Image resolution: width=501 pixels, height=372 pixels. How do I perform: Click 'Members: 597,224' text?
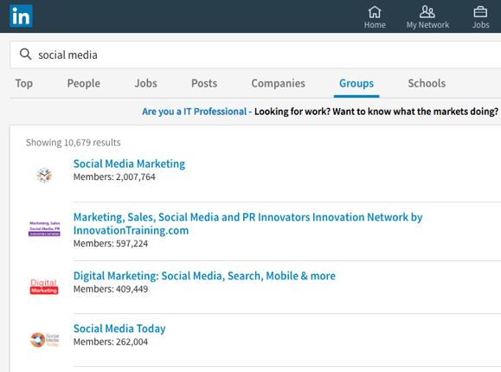pyautogui.click(x=111, y=243)
